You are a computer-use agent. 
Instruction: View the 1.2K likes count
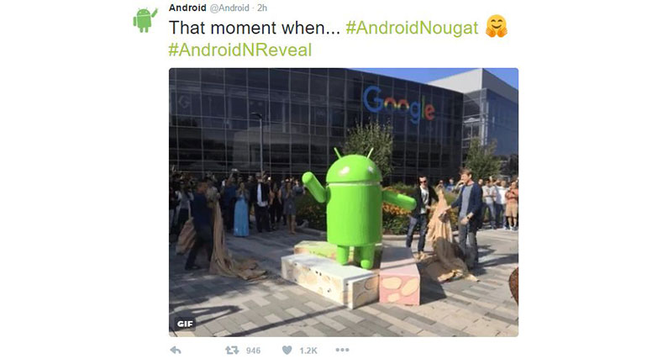point(308,351)
